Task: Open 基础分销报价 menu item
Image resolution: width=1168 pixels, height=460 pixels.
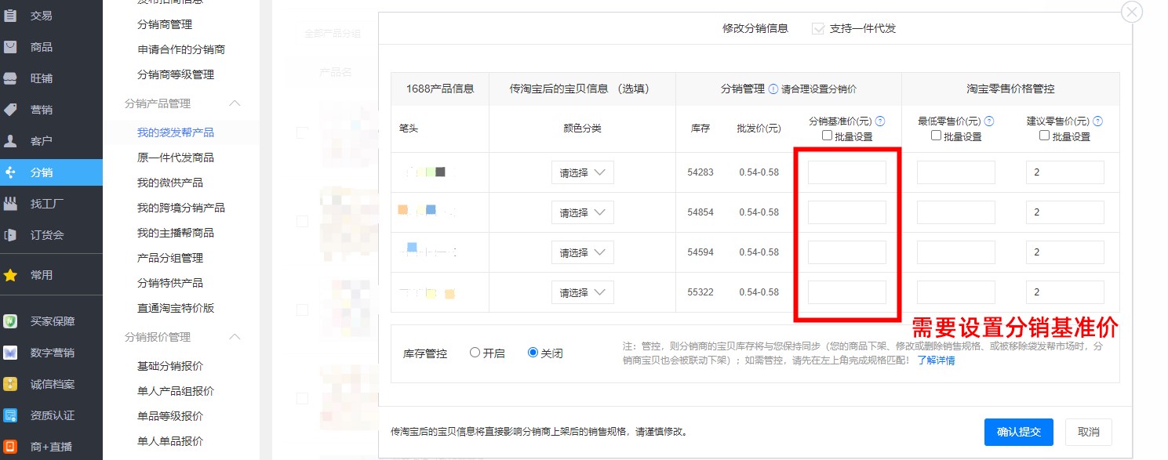Action: pyautogui.click(x=170, y=366)
